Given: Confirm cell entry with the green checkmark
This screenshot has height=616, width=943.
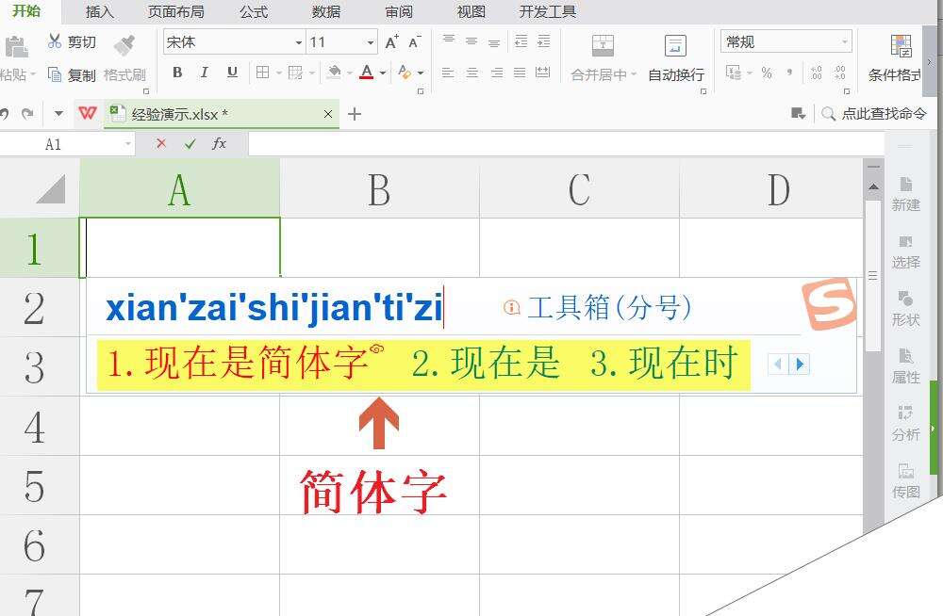Looking at the screenshot, I should [x=188, y=144].
